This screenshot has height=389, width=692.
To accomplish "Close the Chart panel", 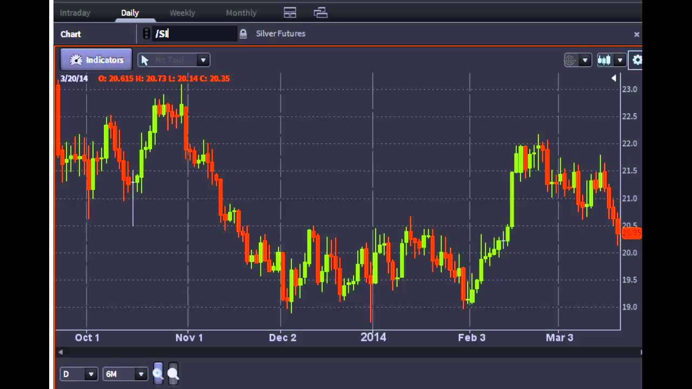I will click(636, 34).
